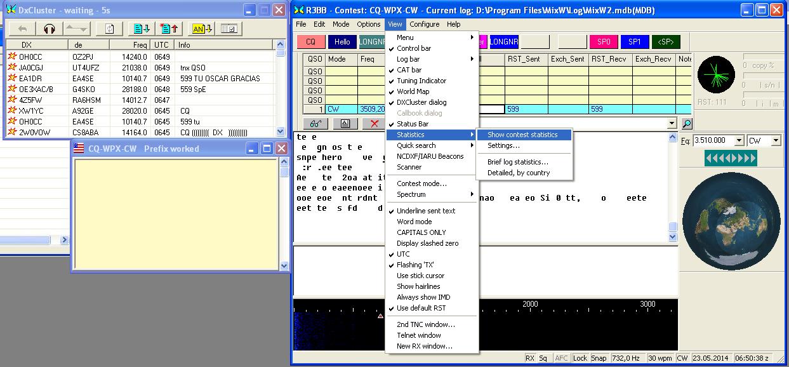789x367 pixels.
Task: Click the DxCluster list options icon
Action: pos(229,29)
